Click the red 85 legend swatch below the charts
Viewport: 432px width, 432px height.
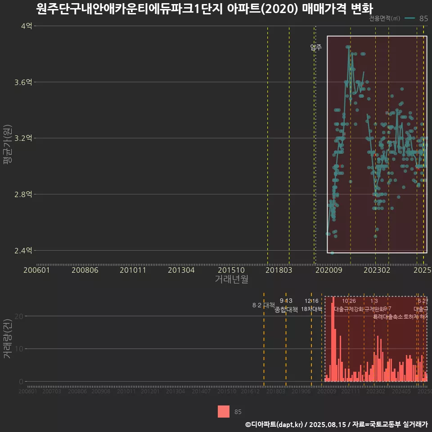pos(224,411)
